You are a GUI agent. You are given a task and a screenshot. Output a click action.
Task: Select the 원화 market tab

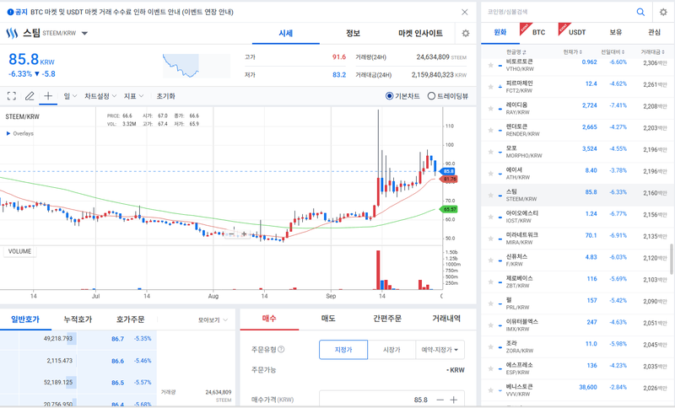click(x=500, y=32)
